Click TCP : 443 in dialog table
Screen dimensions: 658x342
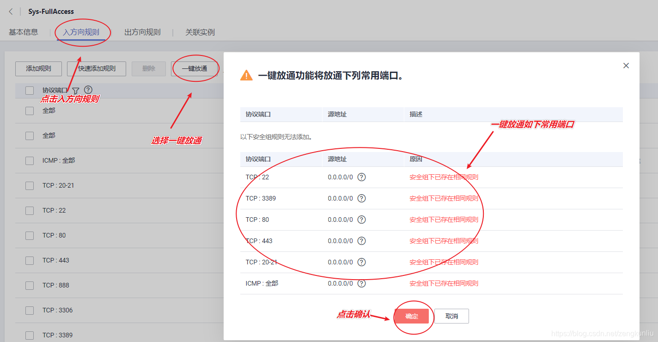pyautogui.click(x=259, y=241)
